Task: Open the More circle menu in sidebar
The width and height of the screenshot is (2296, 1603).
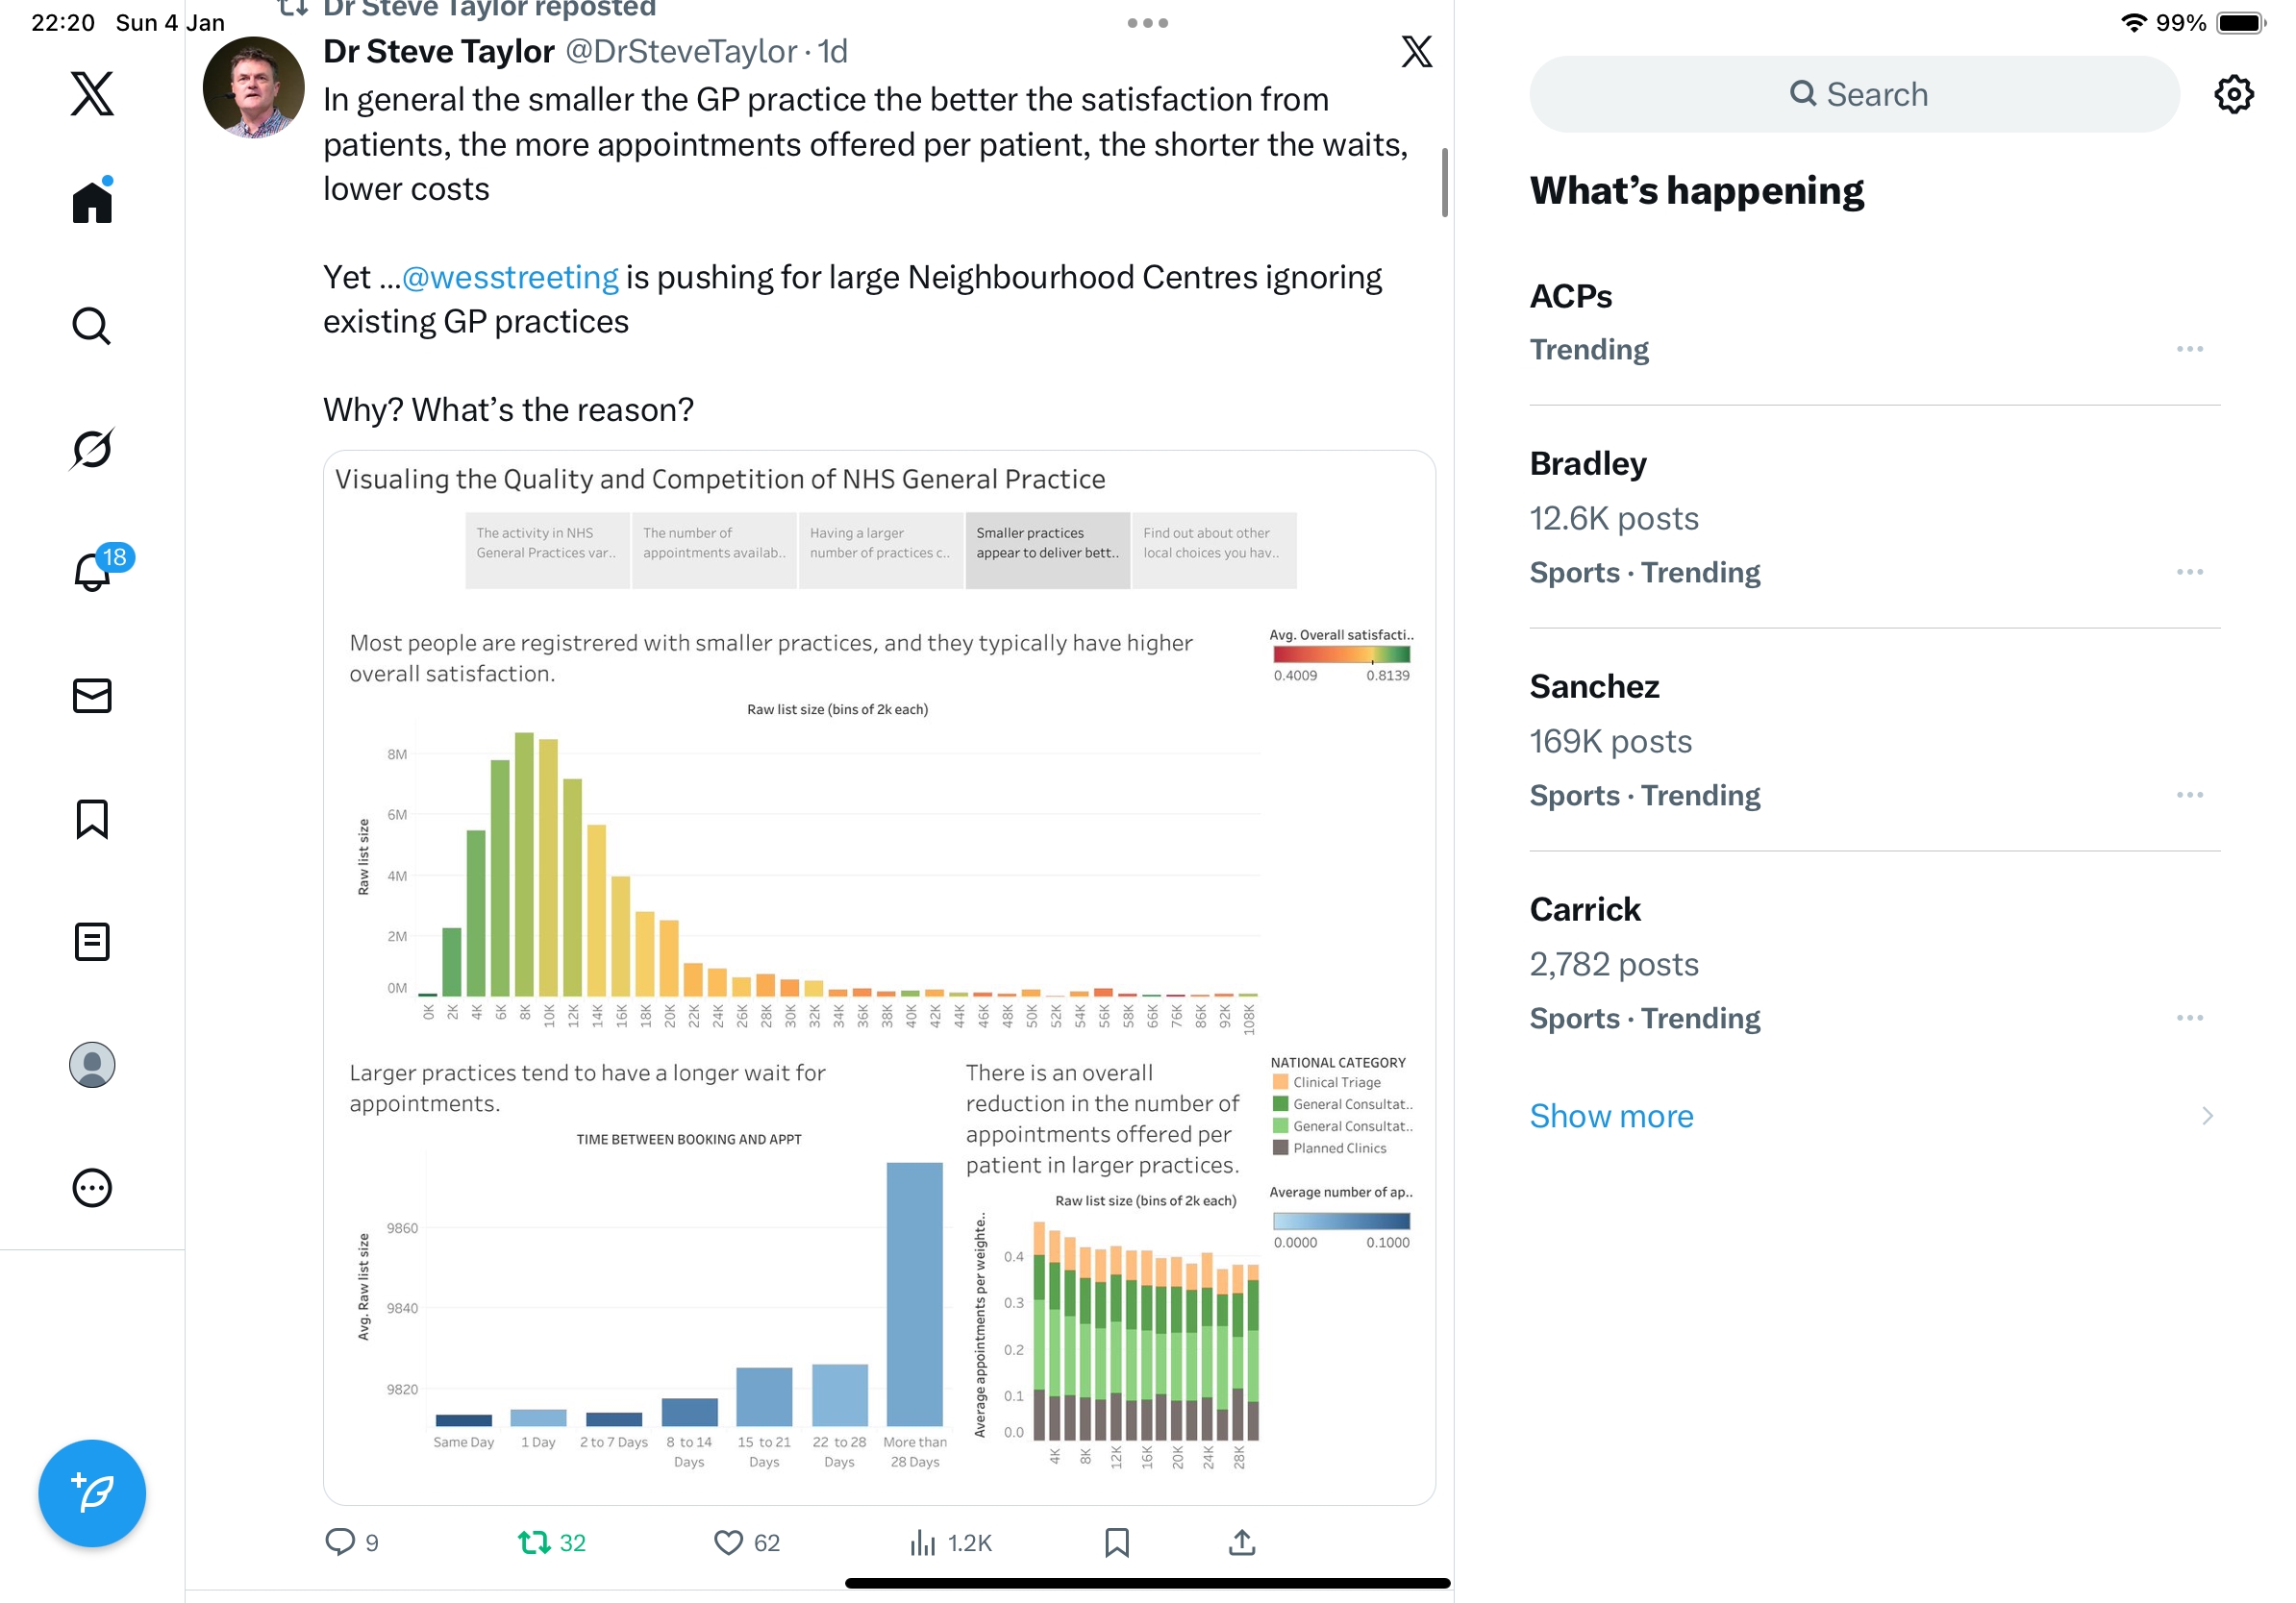Action: coord(92,1188)
